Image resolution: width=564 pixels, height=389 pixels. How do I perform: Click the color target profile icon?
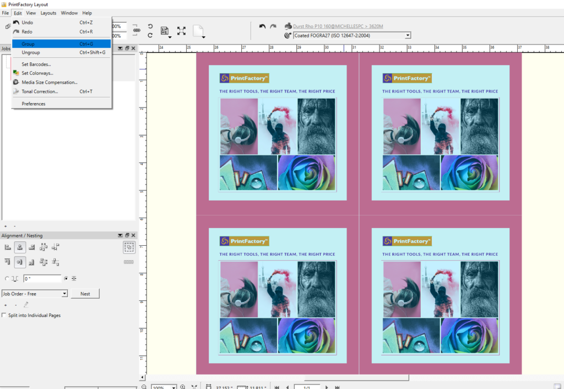click(x=288, y=35)
